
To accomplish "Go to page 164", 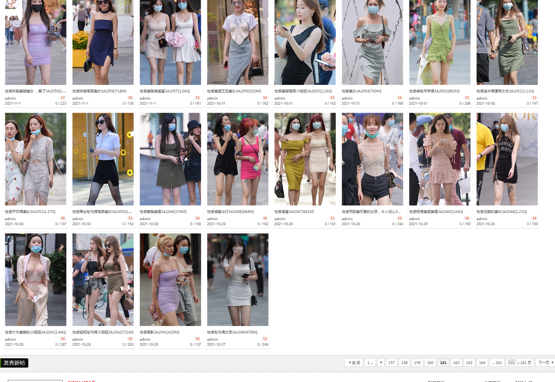I will (482, 363).
